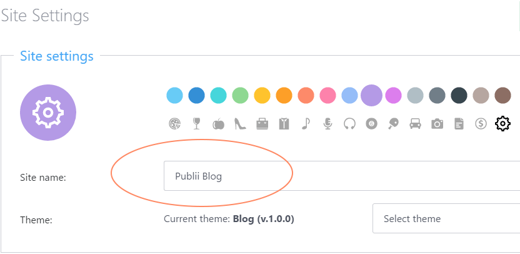Select the apple site icon
Viewport: 520px width, 254px height.
coord(218,124)
